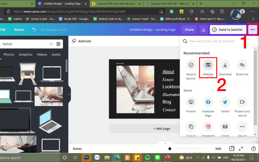This screenshot has height=162, width=259.
Task: Share the design to Twitter
Action: pyautogui.click(x=225, y=105)
